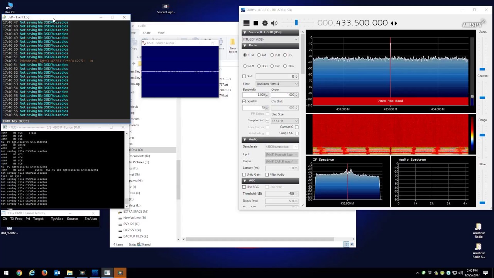Open the Blackman-Harris 4 filter dropdown
The image size is (494, 278).
point(277,84)
